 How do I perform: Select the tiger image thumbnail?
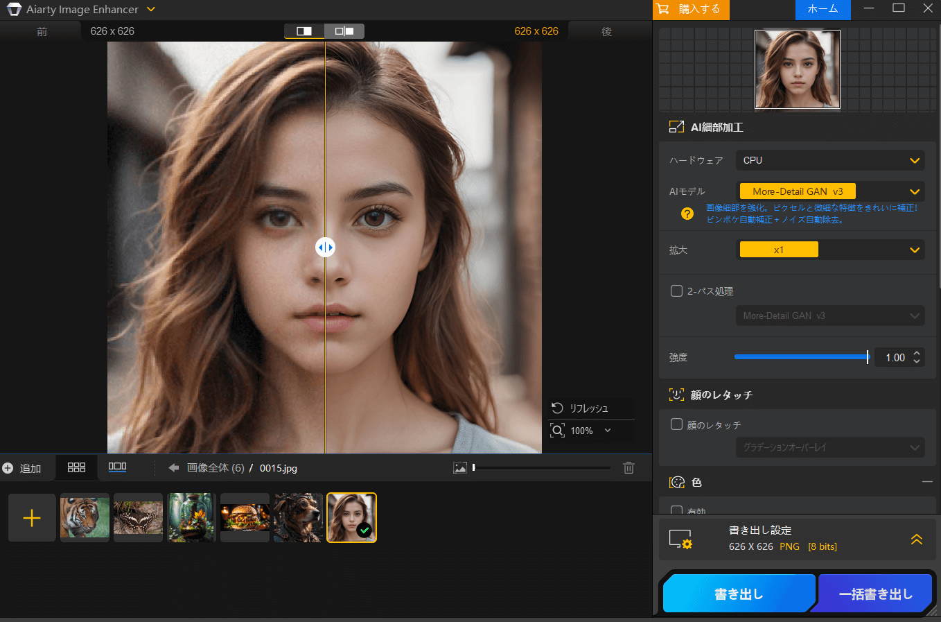coord(85,517)
